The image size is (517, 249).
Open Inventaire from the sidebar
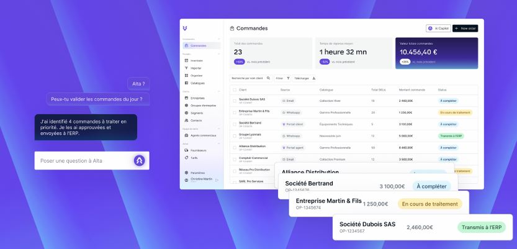point(196,60)
